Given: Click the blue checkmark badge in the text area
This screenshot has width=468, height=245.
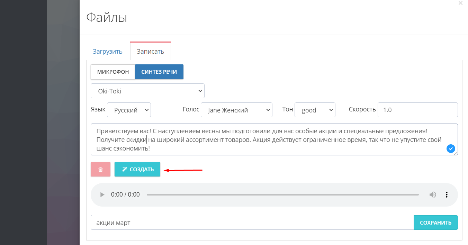Looking at the screenshot, I should pos(451,149).
